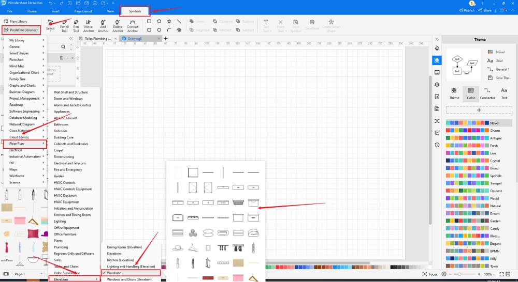518x282 pixels.
Task: Enable Dining Room (Elevation) library
Action: pyautogui.click(x=124, y=247)
